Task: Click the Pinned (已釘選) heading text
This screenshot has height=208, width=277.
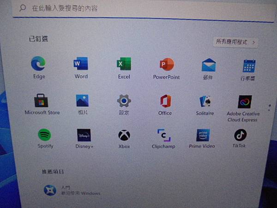Action: 38,39
